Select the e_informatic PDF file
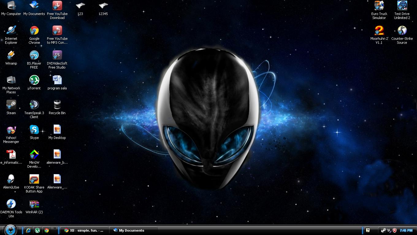The width and height of the screenshot is (417, 235). (x=11, y=157)
